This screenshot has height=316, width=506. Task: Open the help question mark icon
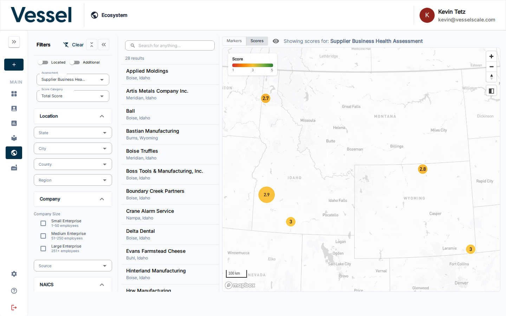[14, 291]
